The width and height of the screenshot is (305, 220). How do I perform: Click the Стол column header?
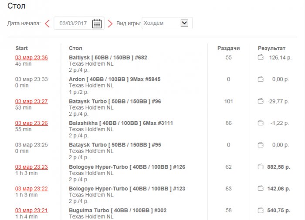click(75, 48)
